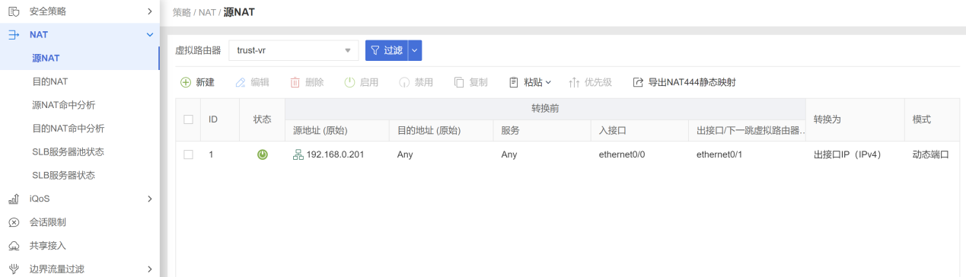Click the trash icon for 删除
The height and width of the screenshot is (277, 966).
tap(295, 82)
